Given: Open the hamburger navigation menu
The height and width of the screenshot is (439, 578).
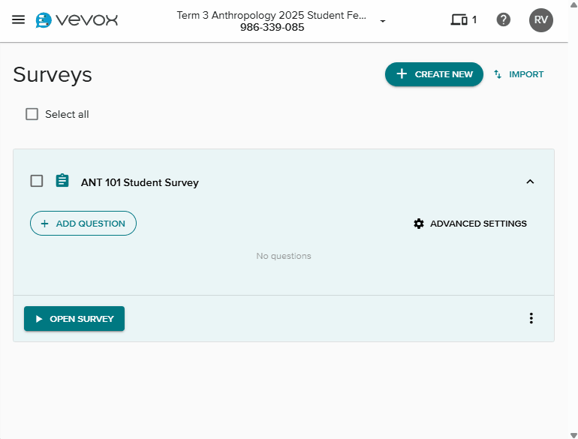Looking at the screenshot, I should coord(19,20).
